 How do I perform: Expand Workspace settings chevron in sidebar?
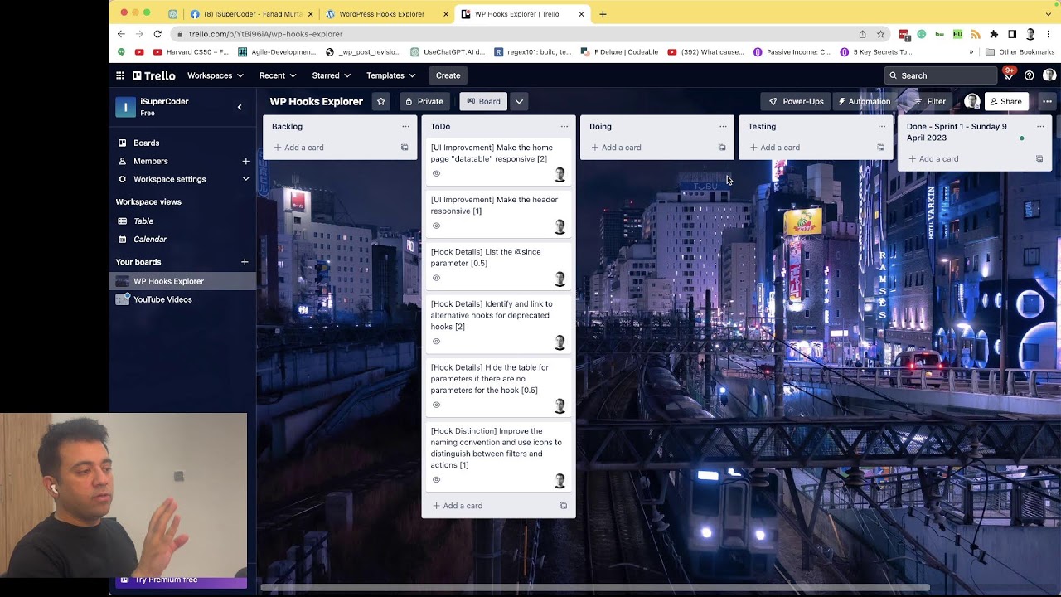245,179
